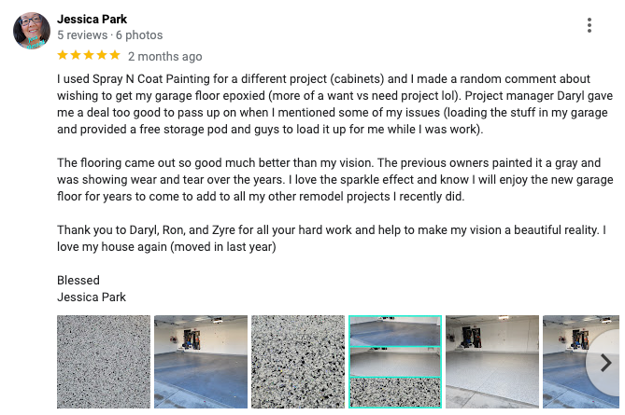Viewport: 625px width, 415px height.
Task: Open the partially hidden sixth photo thumbnail
Action: (x=566, y=362)
